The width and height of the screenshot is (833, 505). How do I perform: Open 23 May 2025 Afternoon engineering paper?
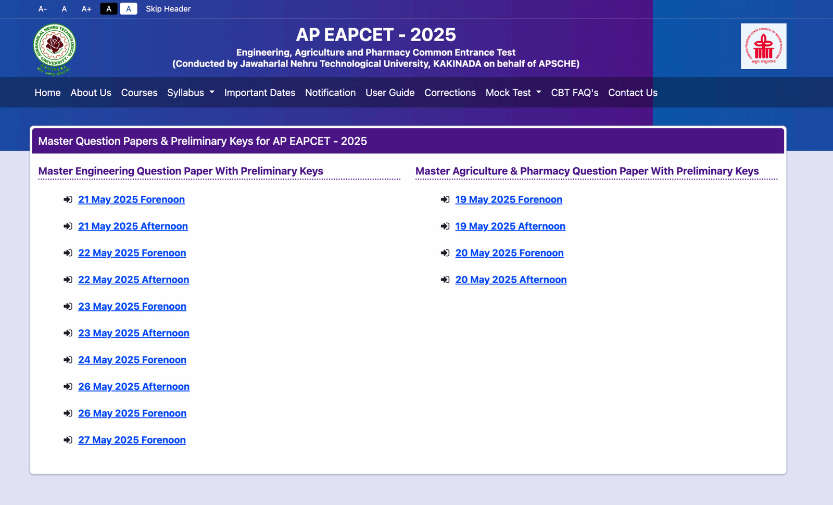coord(134,333)
